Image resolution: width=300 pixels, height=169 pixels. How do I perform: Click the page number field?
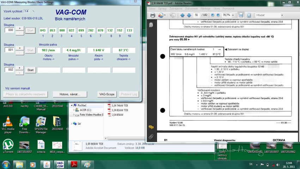click(x=196, y=15)
